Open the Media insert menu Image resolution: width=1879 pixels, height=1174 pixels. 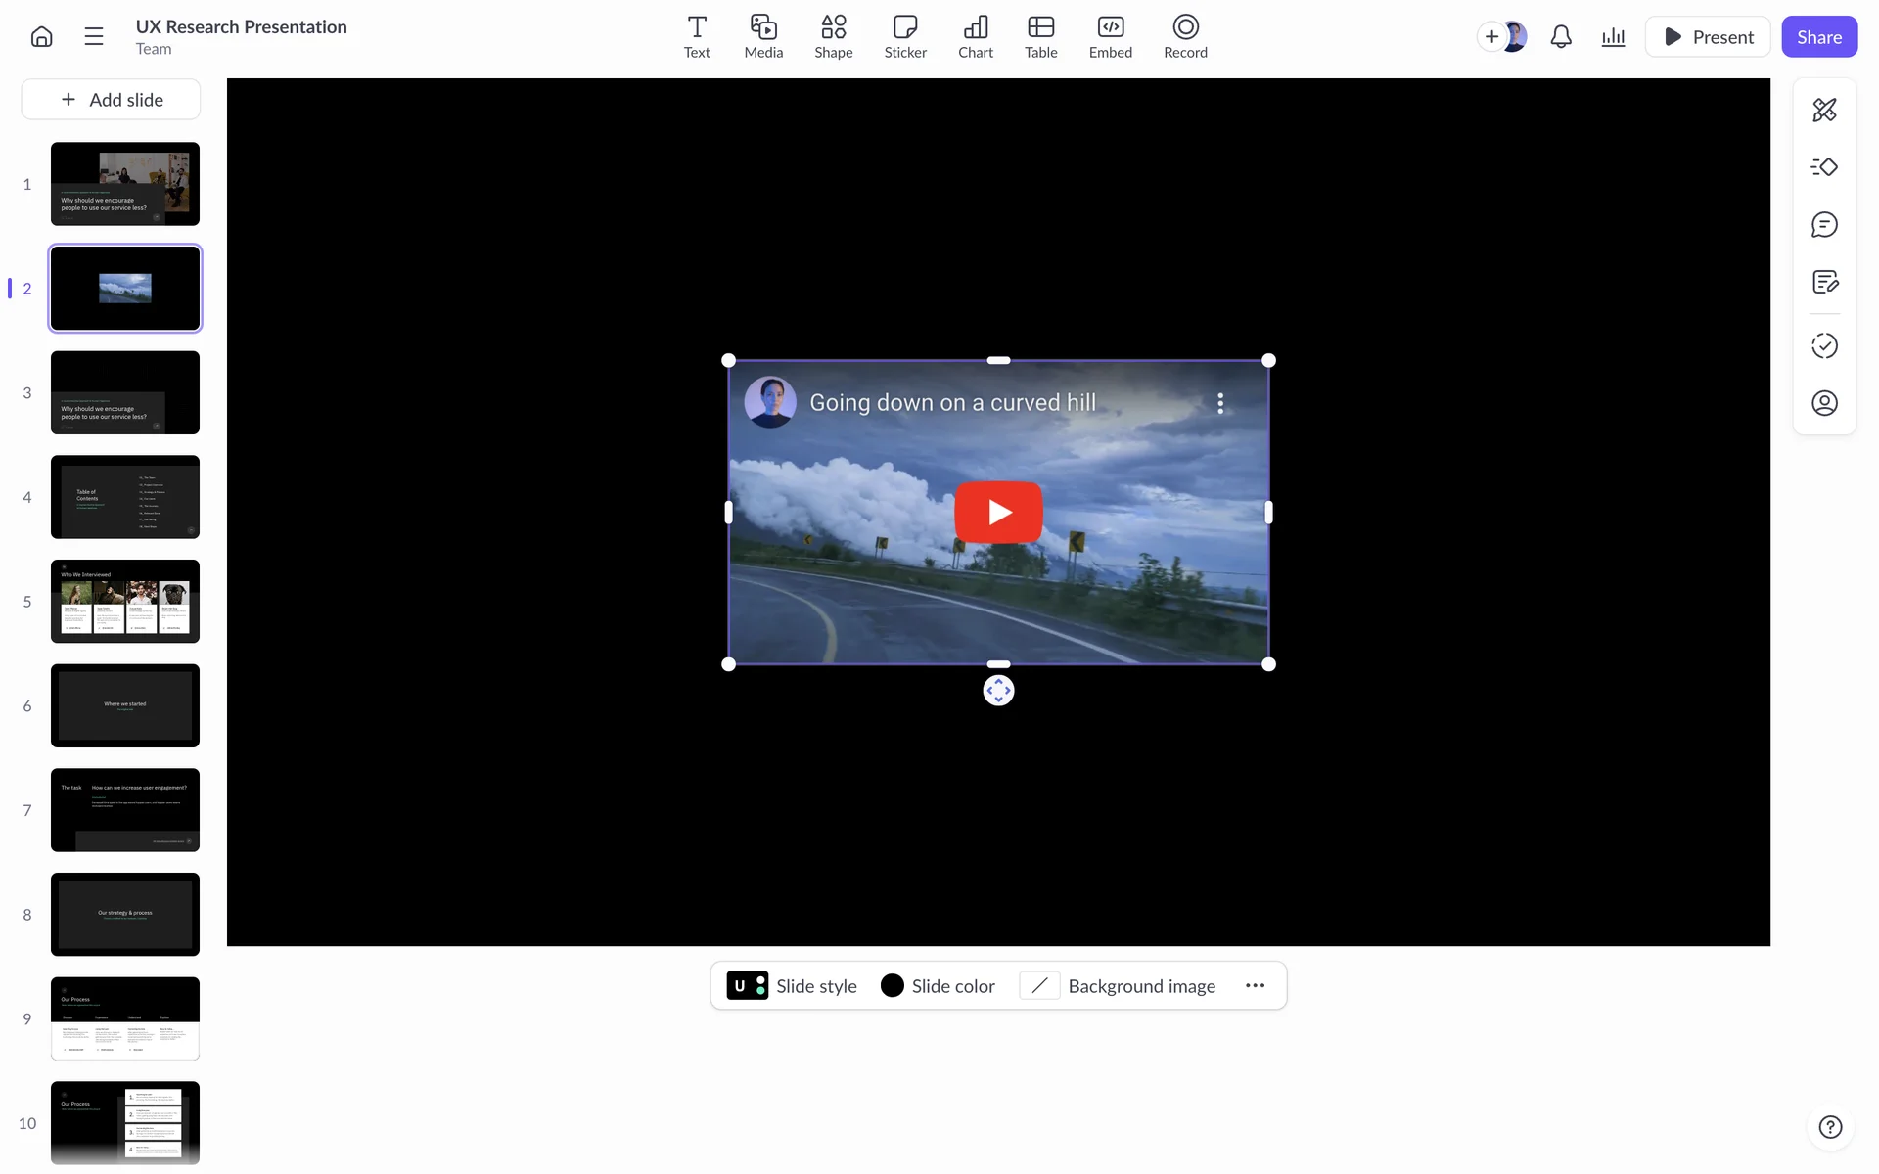763,37
